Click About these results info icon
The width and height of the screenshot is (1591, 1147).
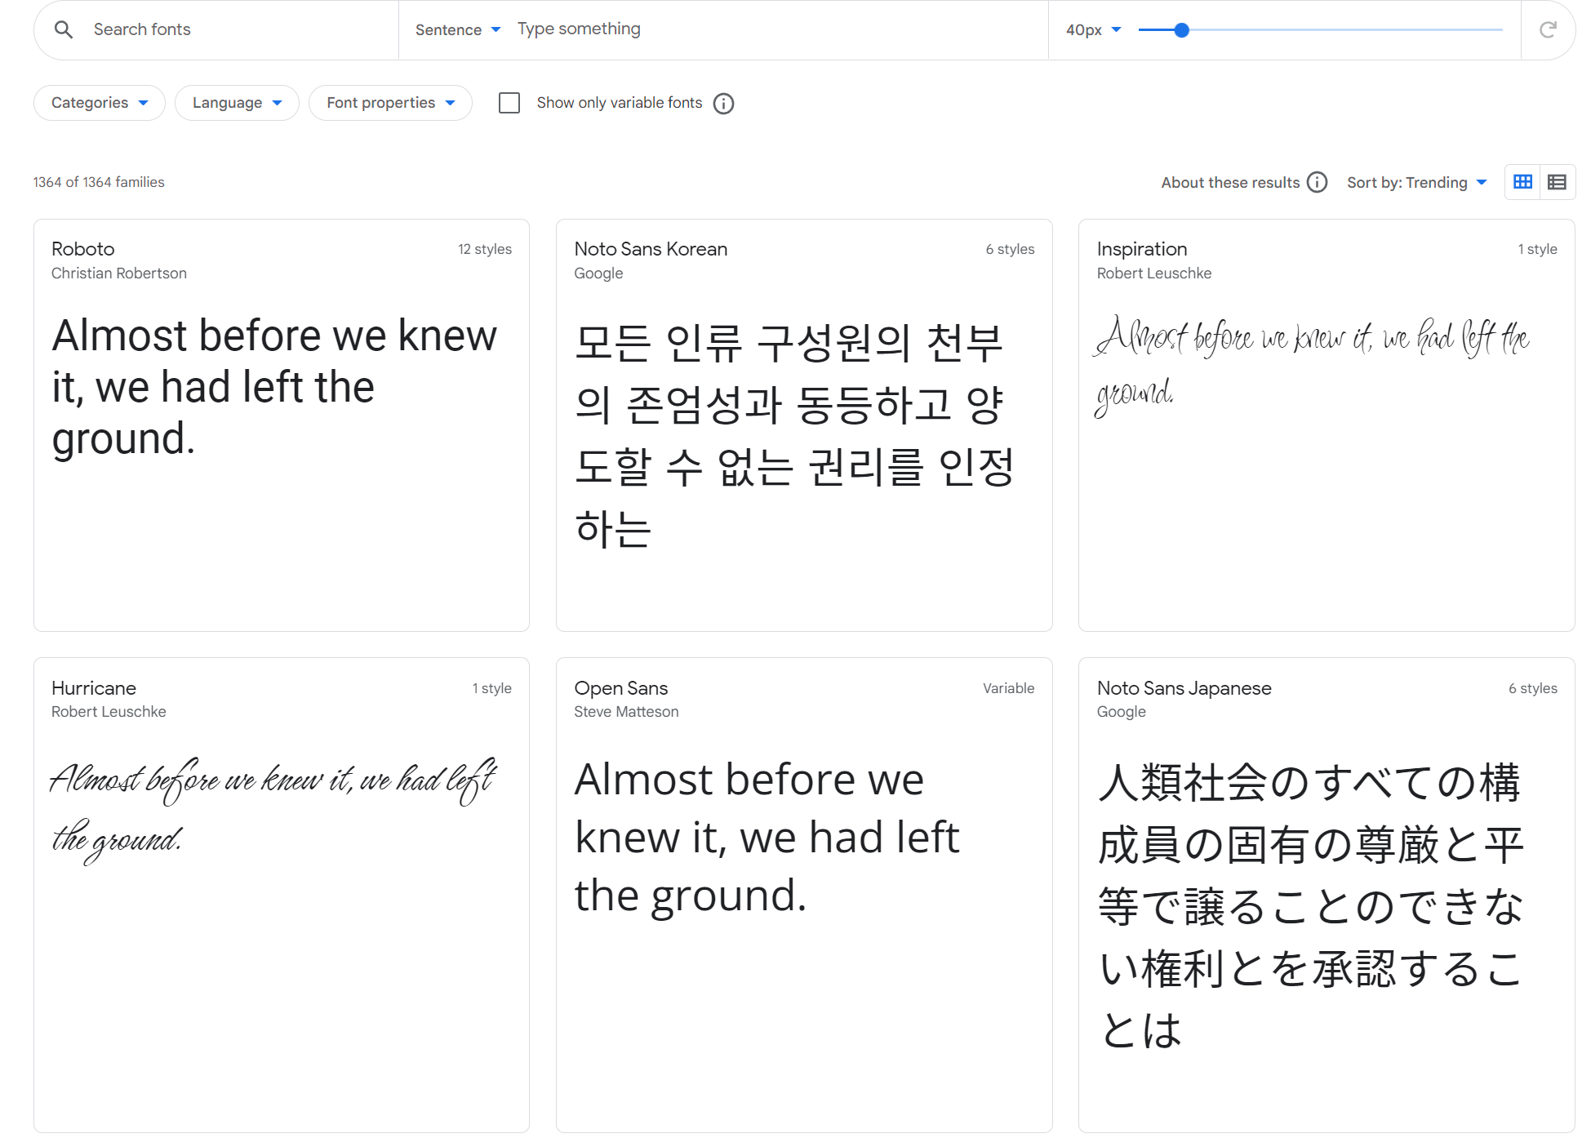point(1317,182)
